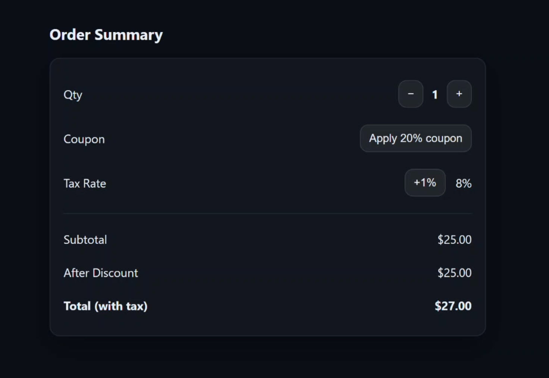Screen dimensions: 549x378
Task: Click the minus button to decrease quantity
Action: click(411, 94)
